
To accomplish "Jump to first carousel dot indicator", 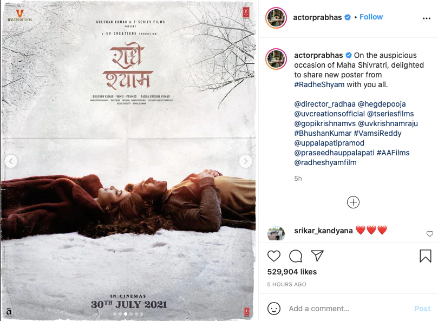I will [115, 314].
